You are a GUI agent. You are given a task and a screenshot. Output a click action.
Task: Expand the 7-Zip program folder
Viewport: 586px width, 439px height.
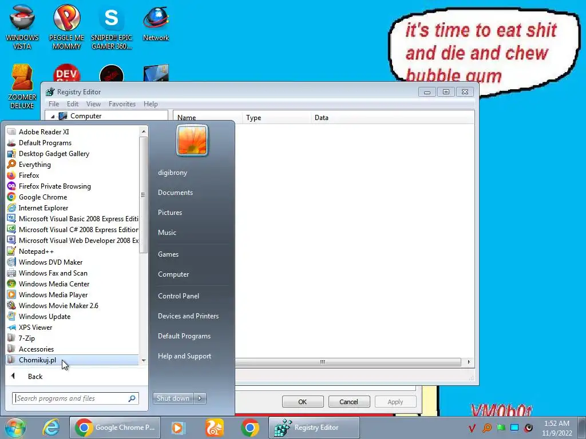[x=26, y=338]
